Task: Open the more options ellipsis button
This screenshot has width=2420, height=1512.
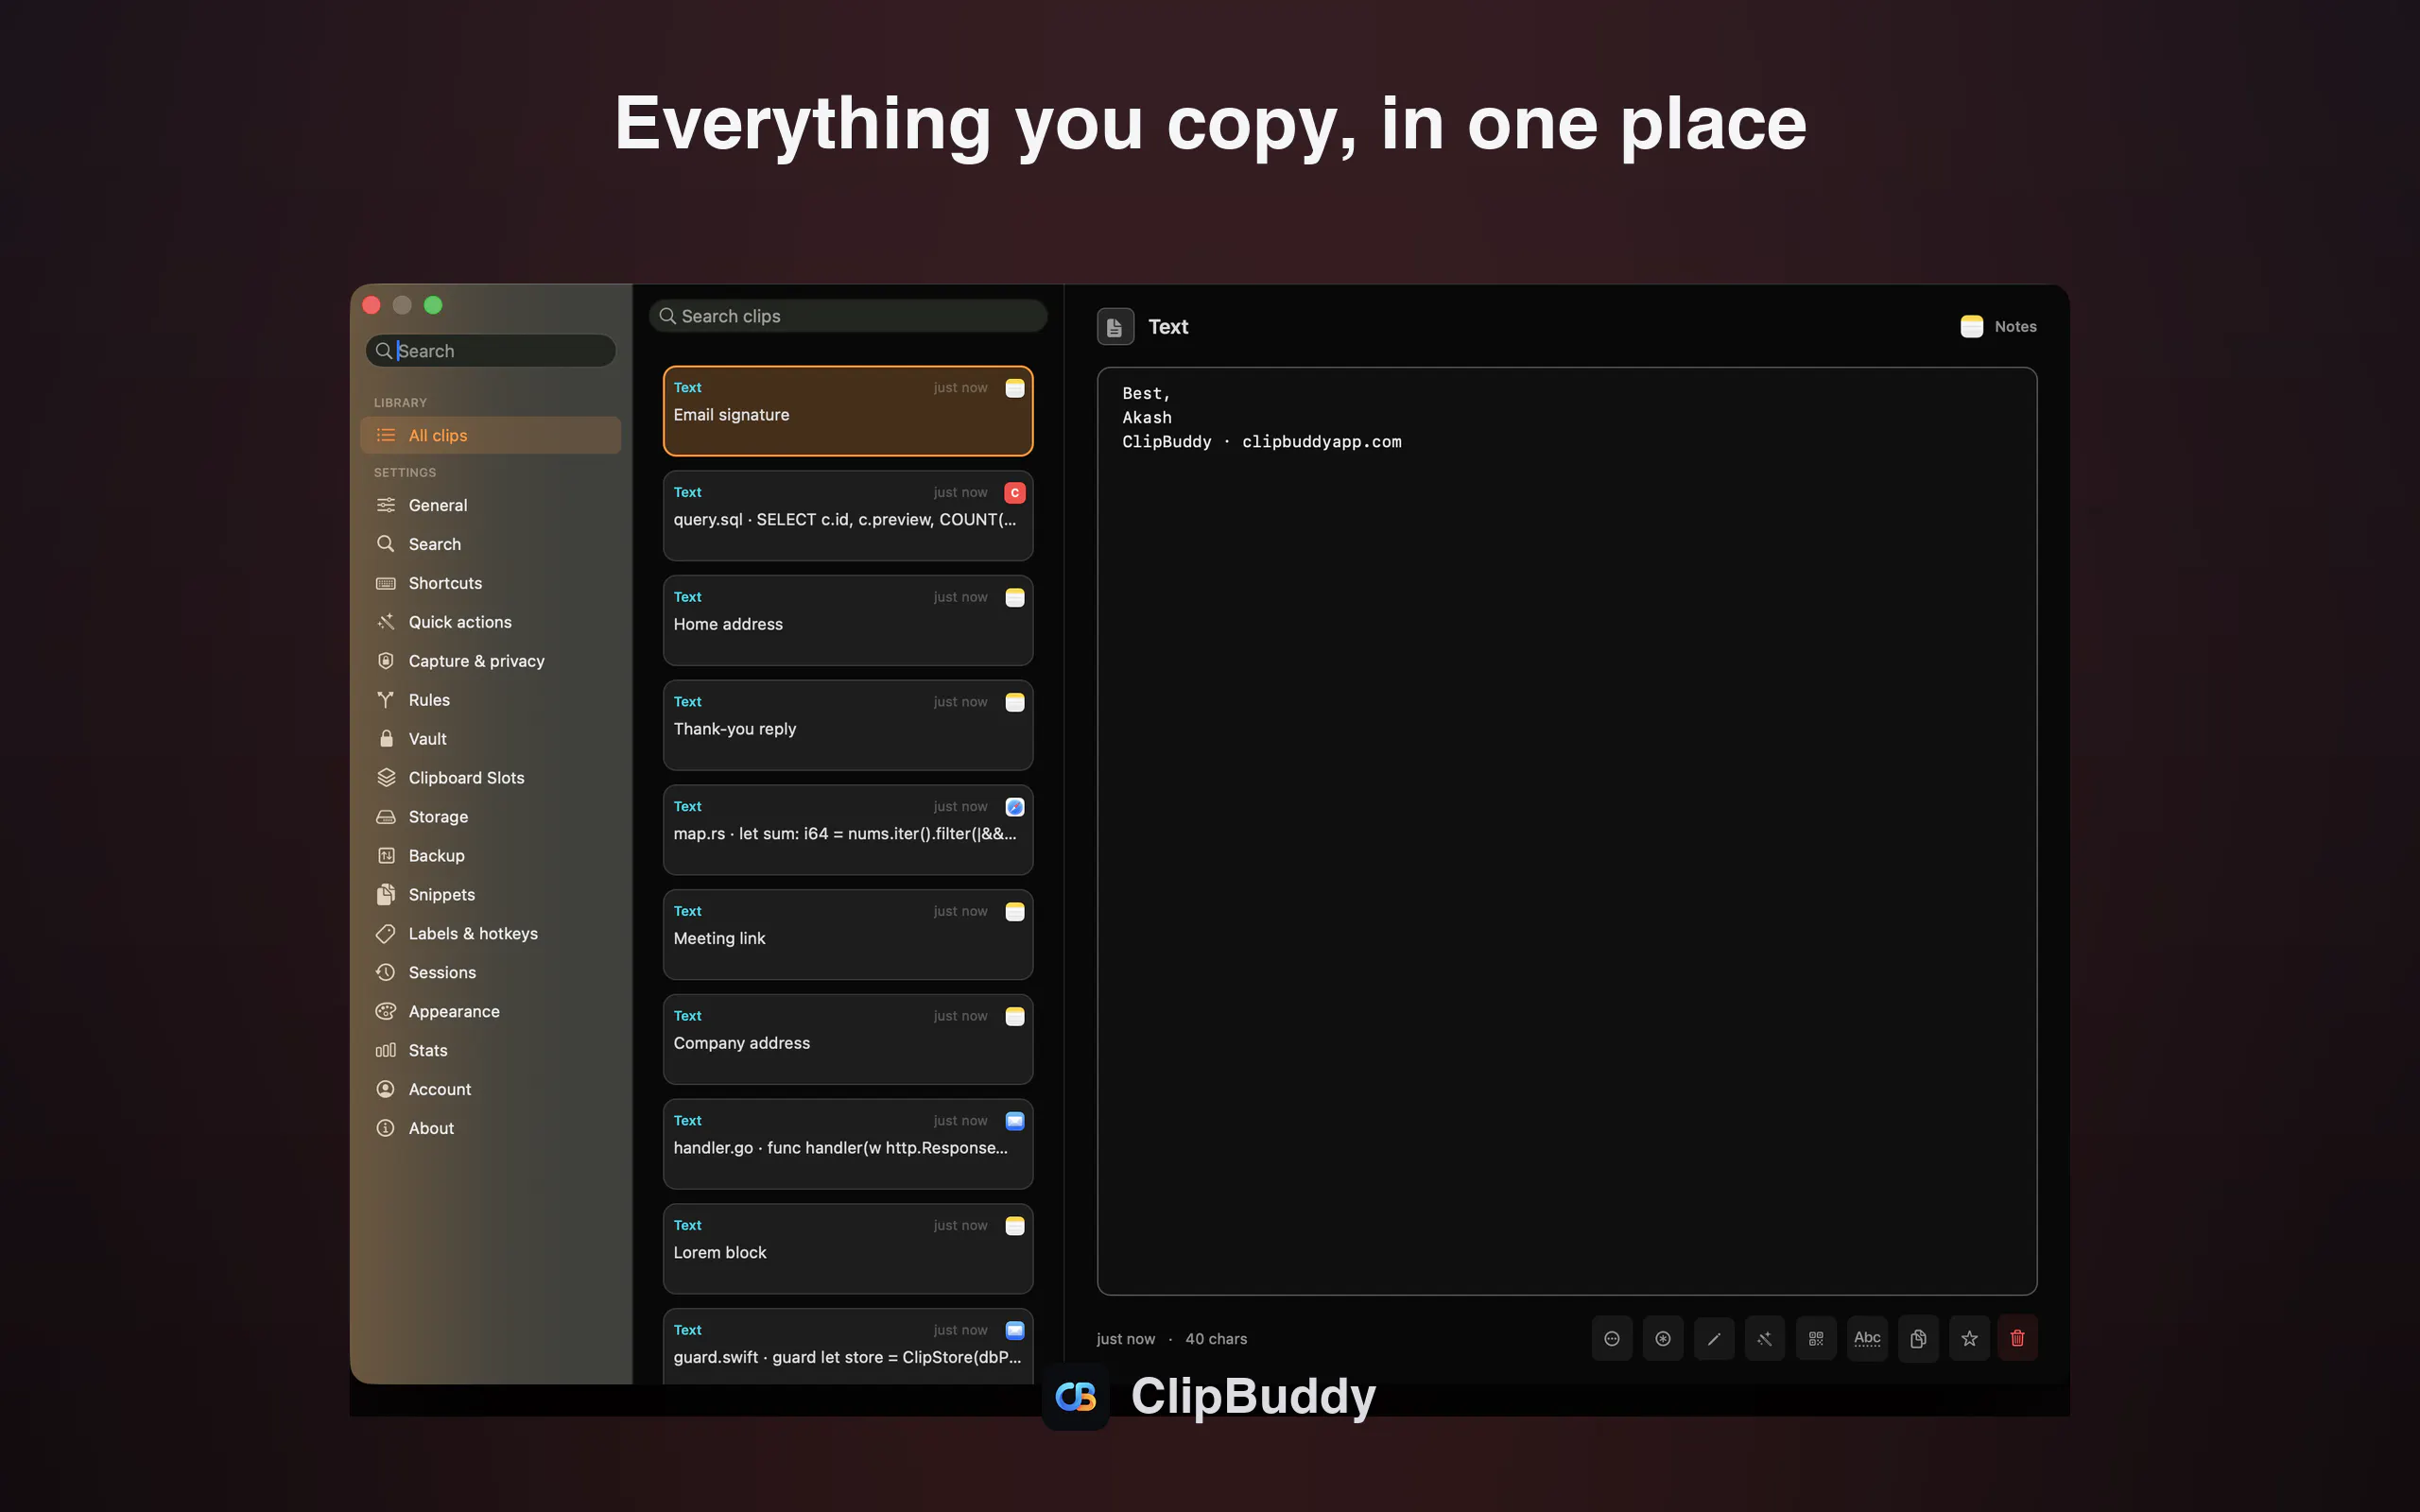Action: pos(1611,1338)
